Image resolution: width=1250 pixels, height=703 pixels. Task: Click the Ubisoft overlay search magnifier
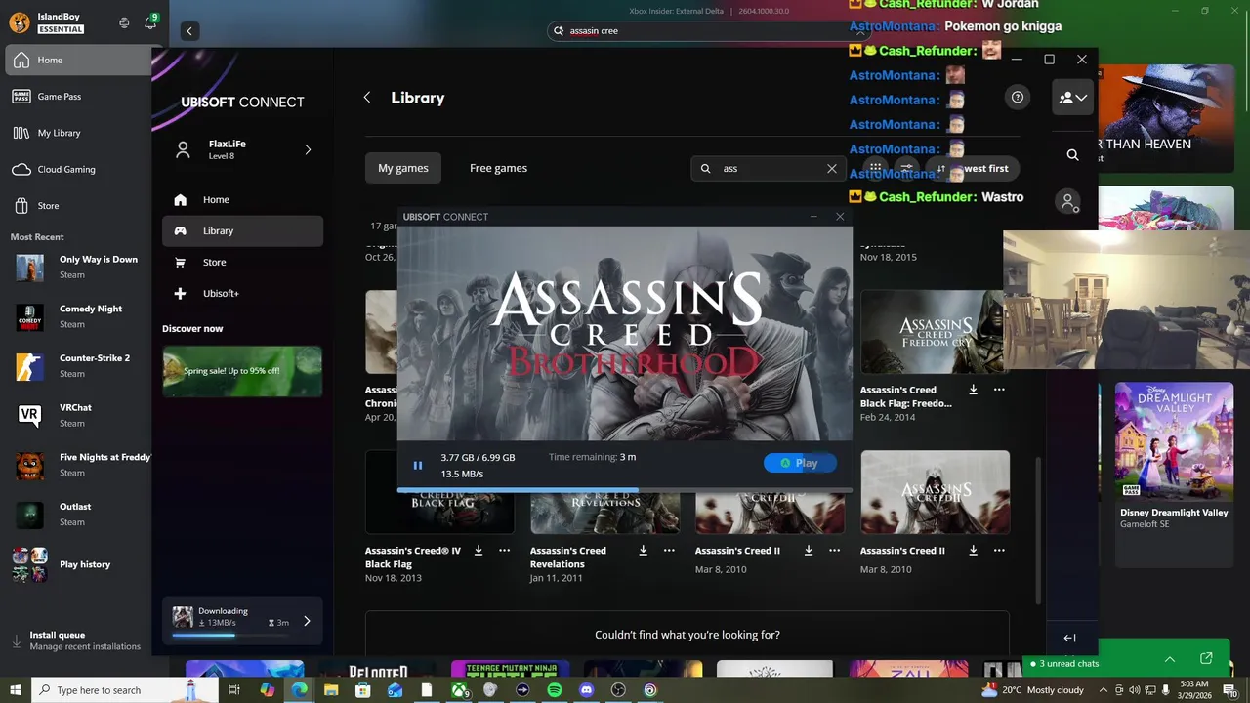click(x=1072, y=154)
